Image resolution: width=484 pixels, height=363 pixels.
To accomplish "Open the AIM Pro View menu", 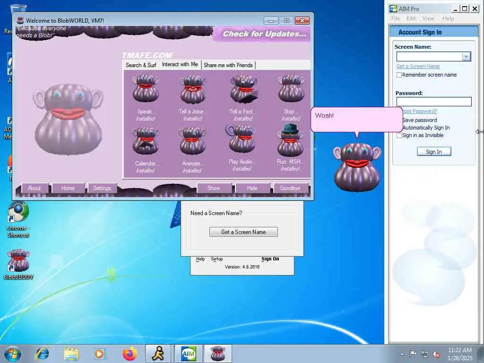I will point(428,18).
